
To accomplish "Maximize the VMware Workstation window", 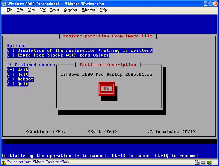I will [x=211, y=4].
